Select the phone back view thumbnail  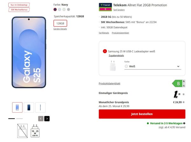(x=29, y=107)
